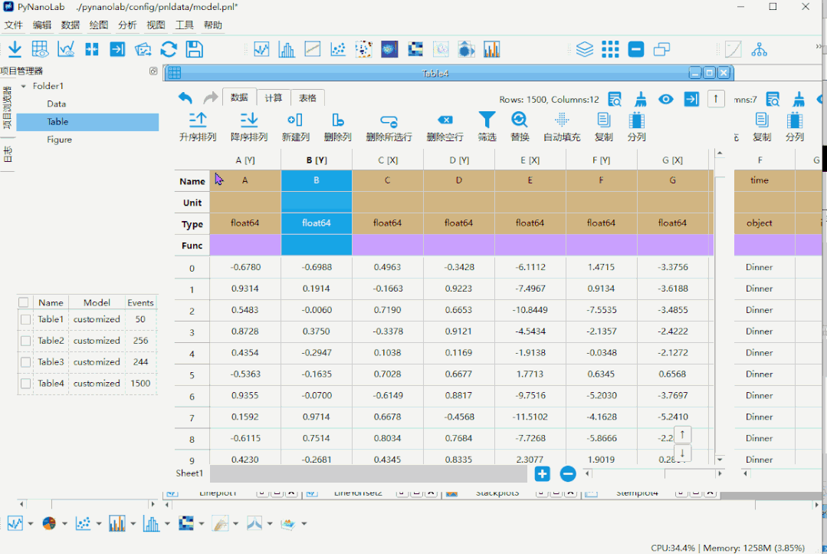Image resolution: width=827 pixels, height=554 pixels.
Task: Click the four-squares layout icon in the main toolbar
Action: 92,49
